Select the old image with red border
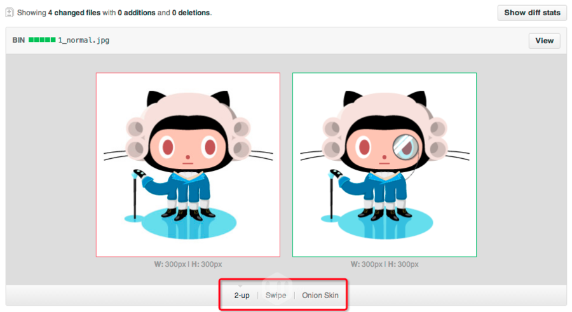The width and height of the screenshot is (572, 312). [x=188, y=165]
